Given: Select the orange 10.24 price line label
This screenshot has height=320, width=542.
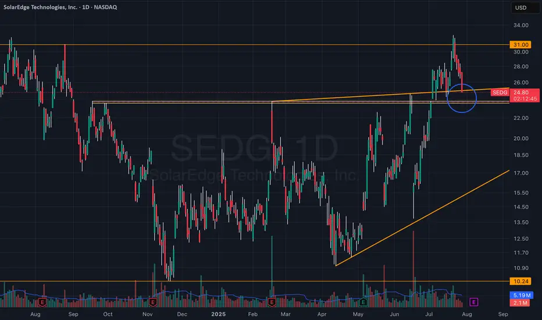Looking at the screenshot, I should [520, 281].
